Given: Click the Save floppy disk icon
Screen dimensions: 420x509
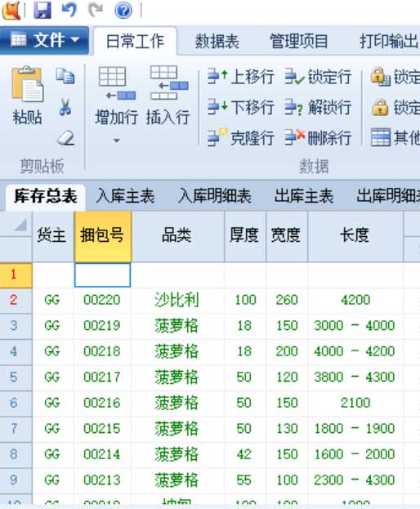Looking at the screenshot, I should 42,11.
